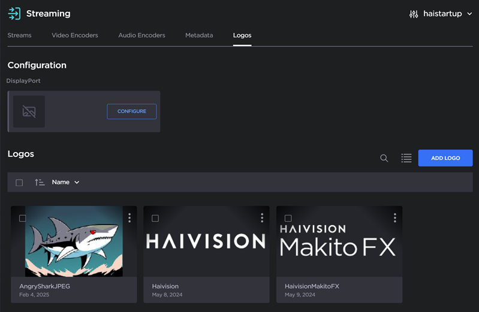Open AngrySharkJPEG three-dot options menu
479x312 pixels.
[129, 218]
